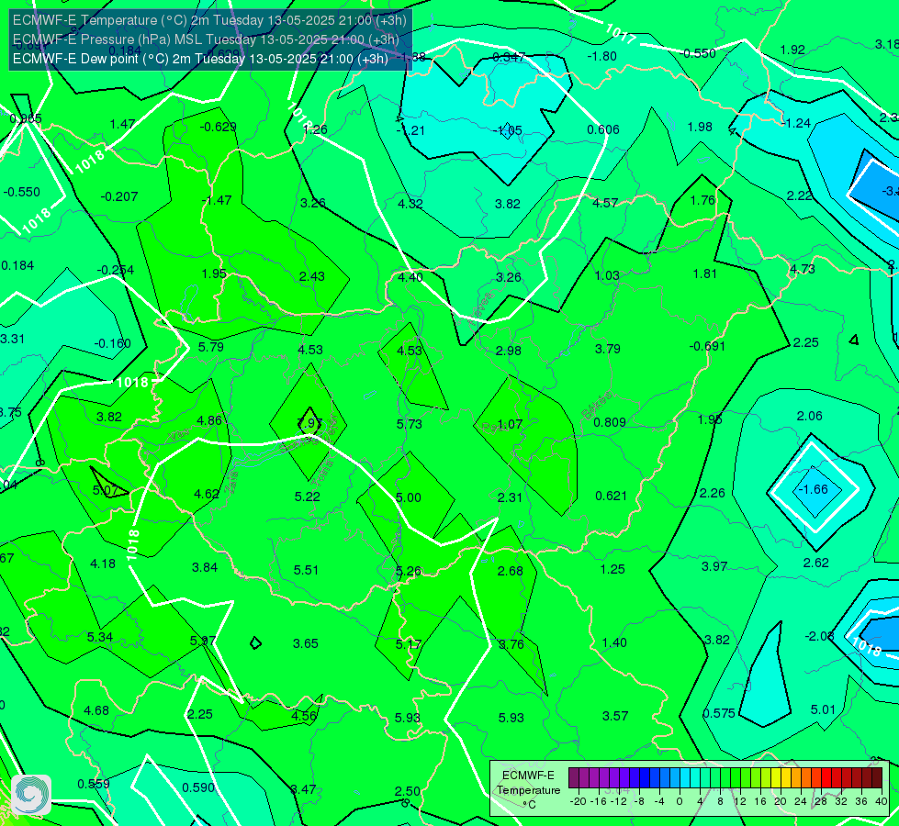Click the 5.79 value on the map

click(210, 347)
